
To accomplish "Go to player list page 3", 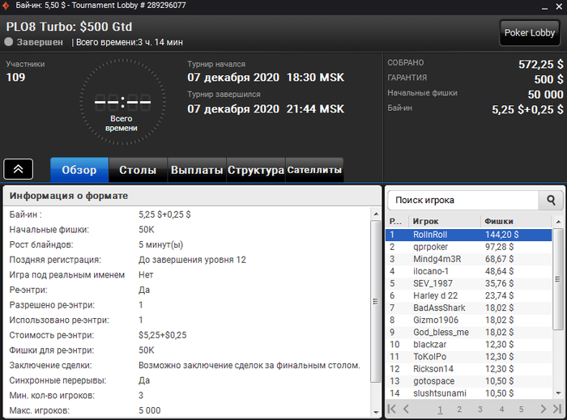I will [480, 409].
